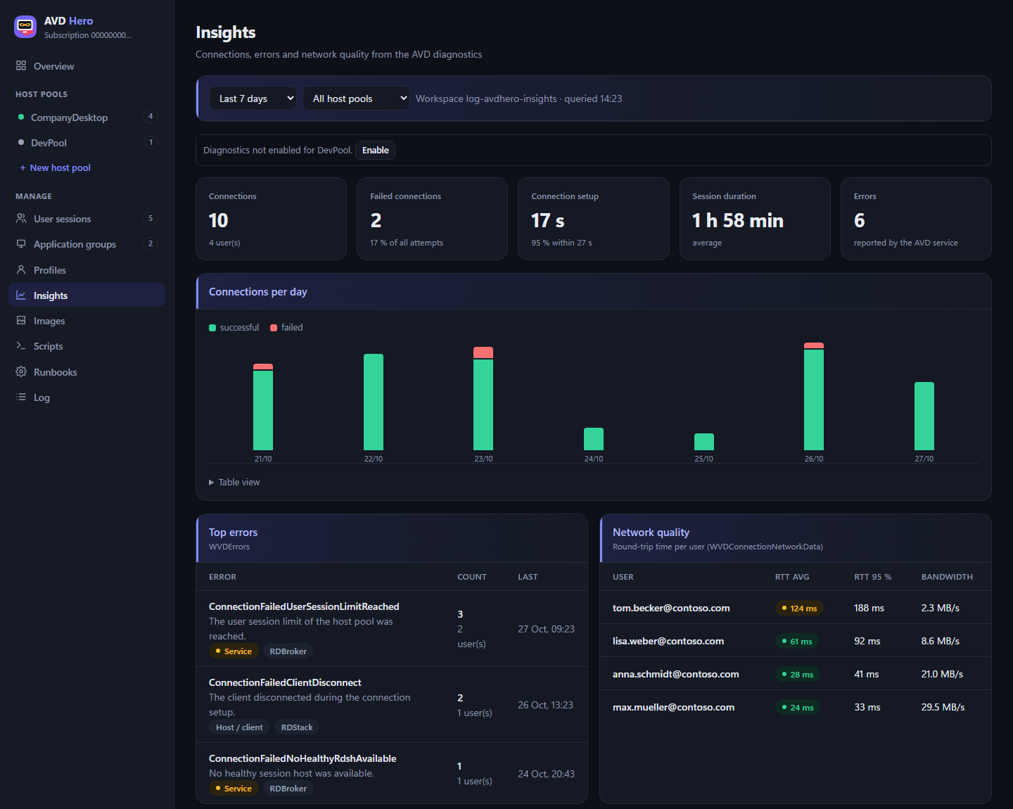Click the Host / client tag
Viewport: 1013px width, 809px height.
click(239, 727)
